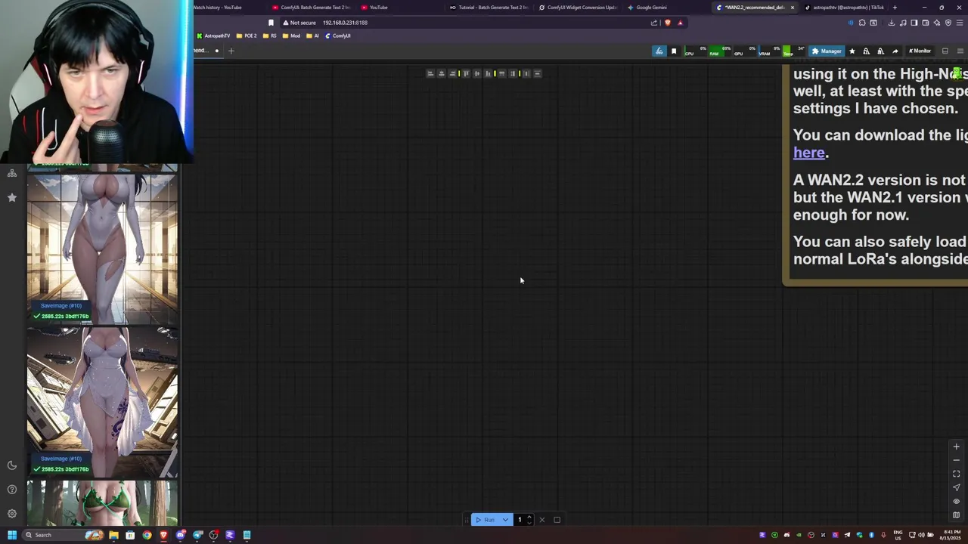
Task: Click the share arrow icon in ComfyUI toolbar
Action: click(895, 51)
